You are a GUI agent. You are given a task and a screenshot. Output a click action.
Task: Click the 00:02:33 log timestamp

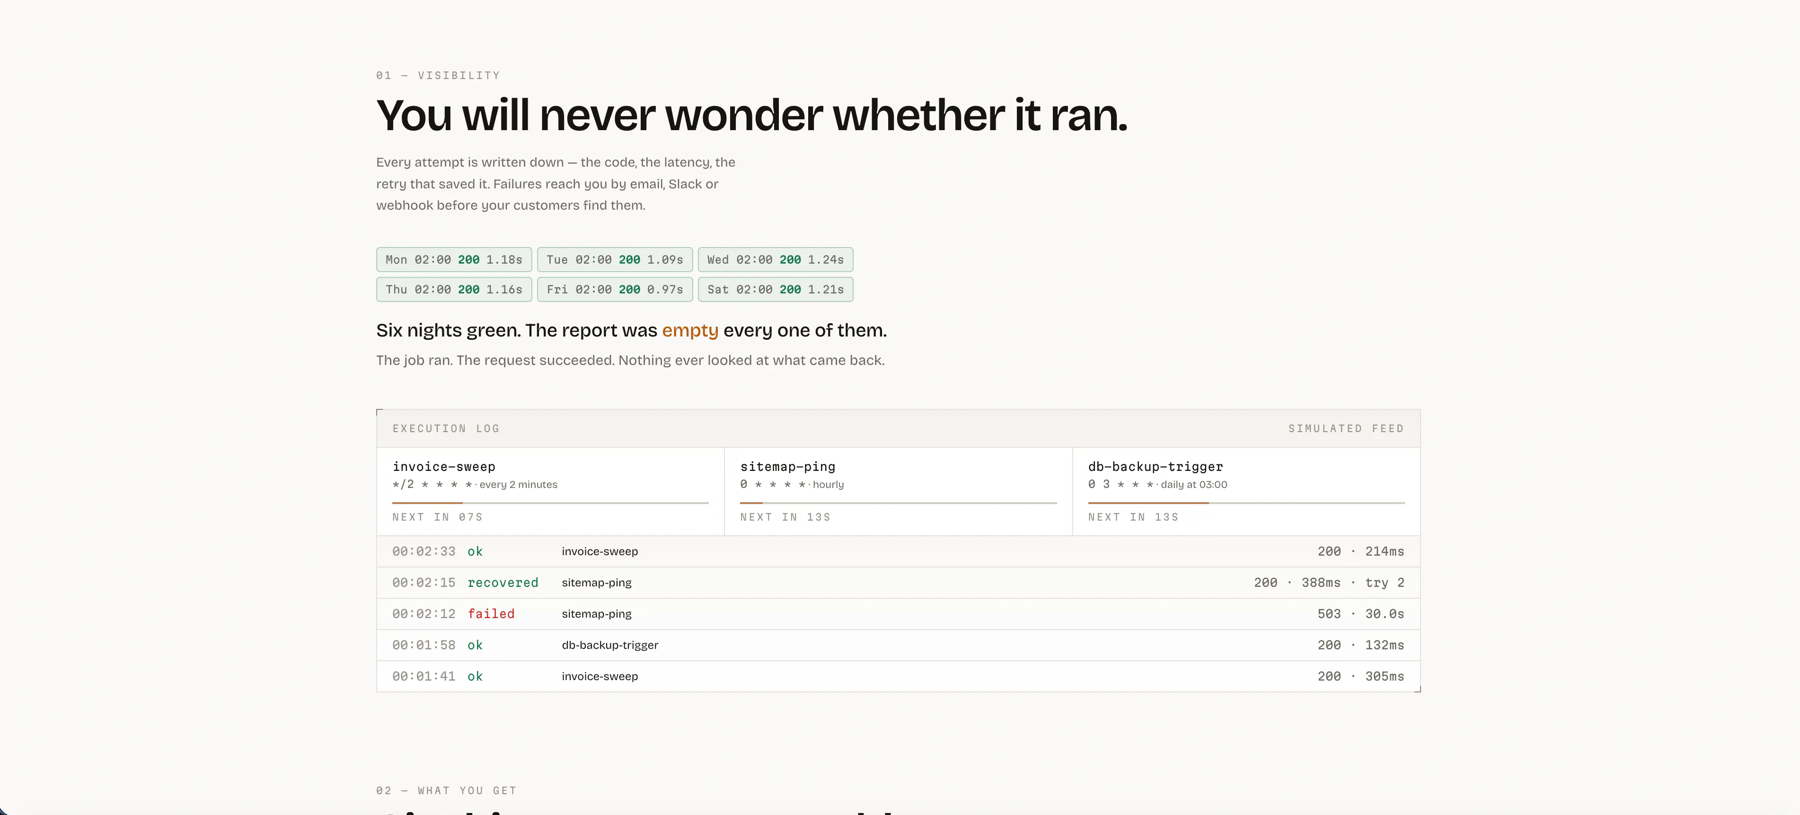(x=424, y=551)
